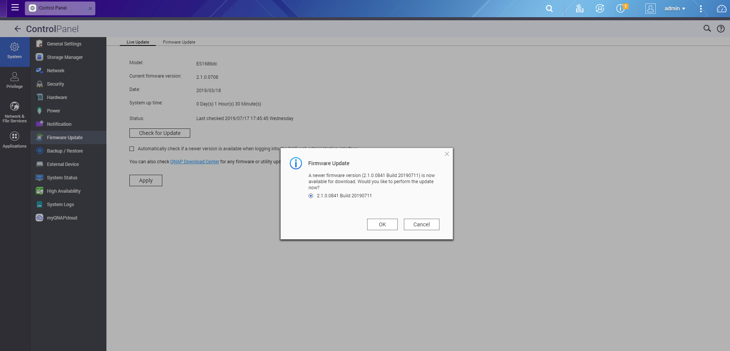
Task: Expand the admin user dropdown
Action: click(674, 8)
